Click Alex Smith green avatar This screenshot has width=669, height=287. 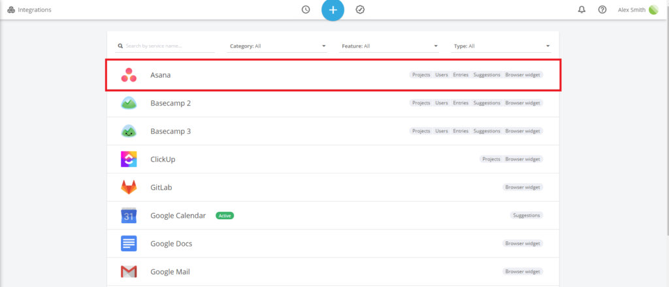click(653, 10)
